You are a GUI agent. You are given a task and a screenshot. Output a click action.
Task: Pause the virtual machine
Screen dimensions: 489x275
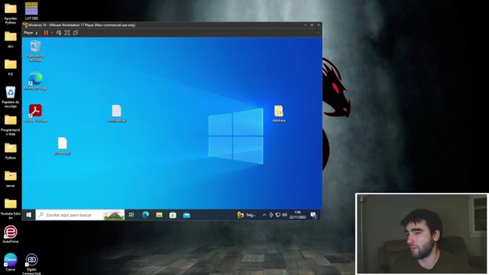coord(46,33)
